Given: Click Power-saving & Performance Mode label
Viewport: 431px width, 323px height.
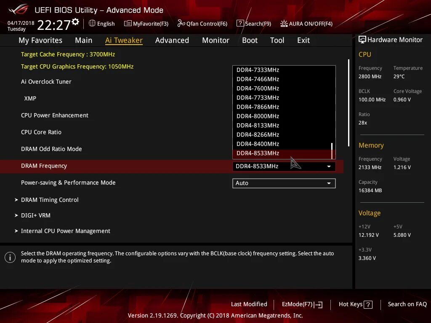Looking at the screenshot, I should [x=68, y=183].
